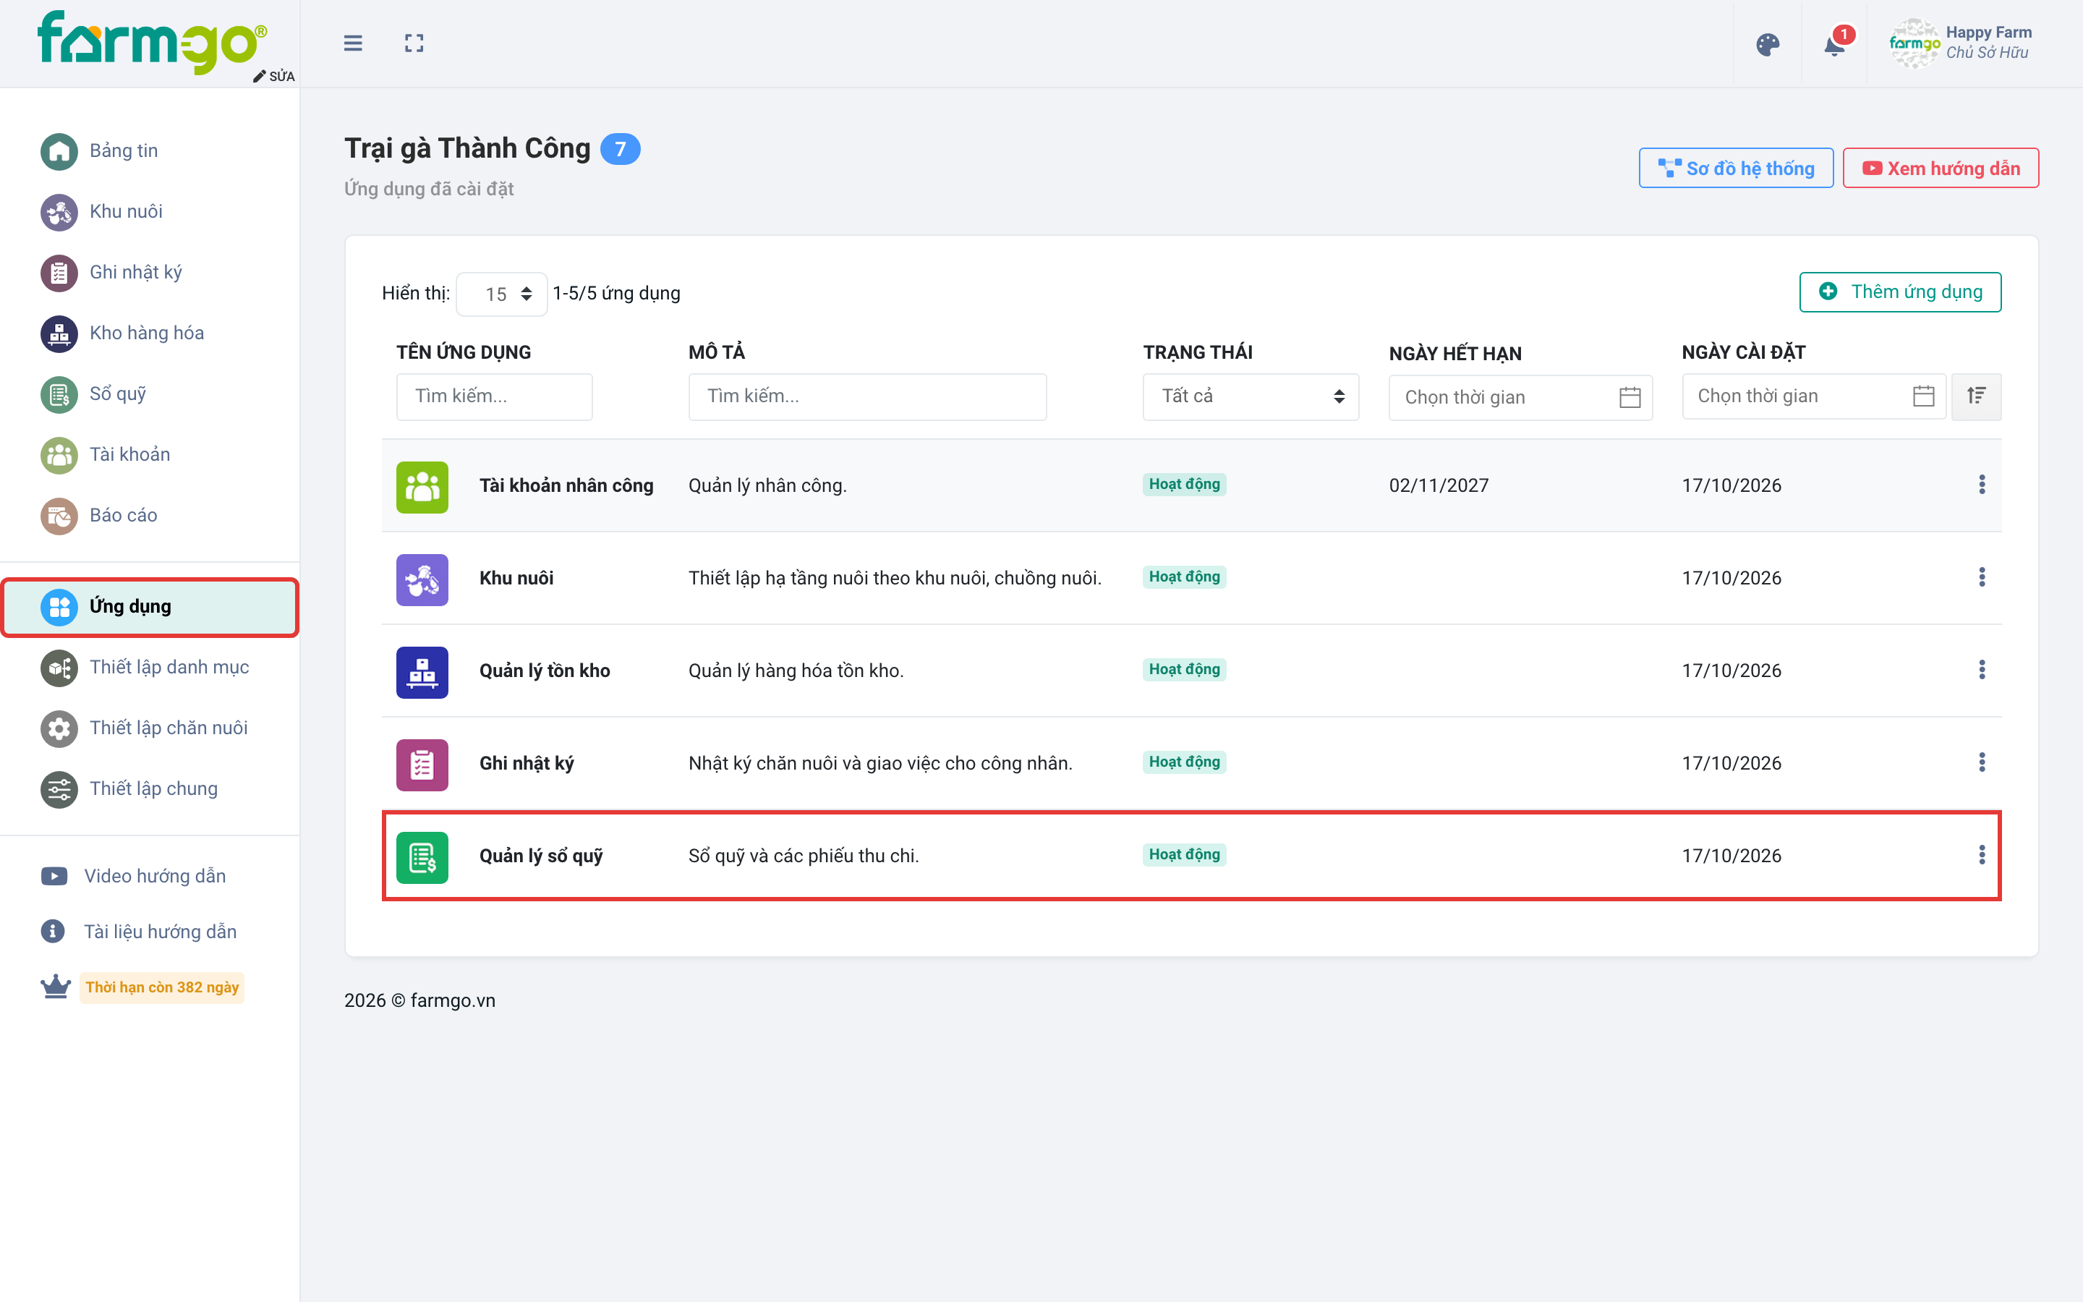
Task: Click Sơ đồ hệ thống button
Action: click(x=1735, y=168)
